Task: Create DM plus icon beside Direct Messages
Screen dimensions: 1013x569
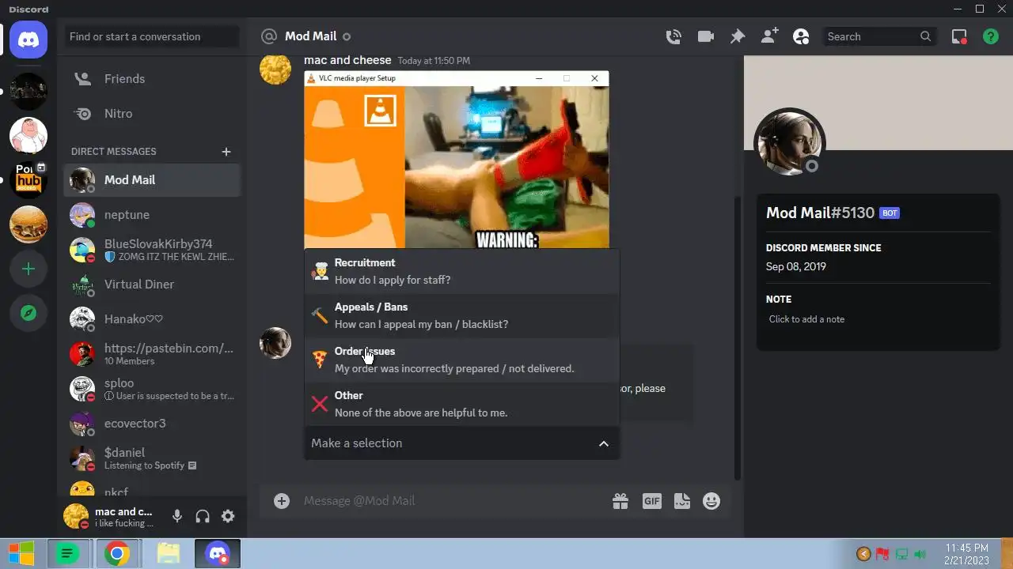Action: (x=226, y=152)
